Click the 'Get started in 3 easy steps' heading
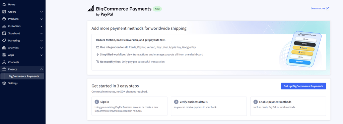Viewport: 343px width, 124px height. coord(115,86)
